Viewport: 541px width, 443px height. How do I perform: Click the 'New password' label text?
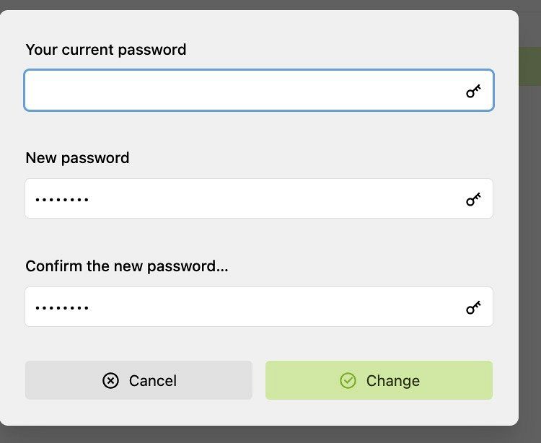[x=77, y=158]
